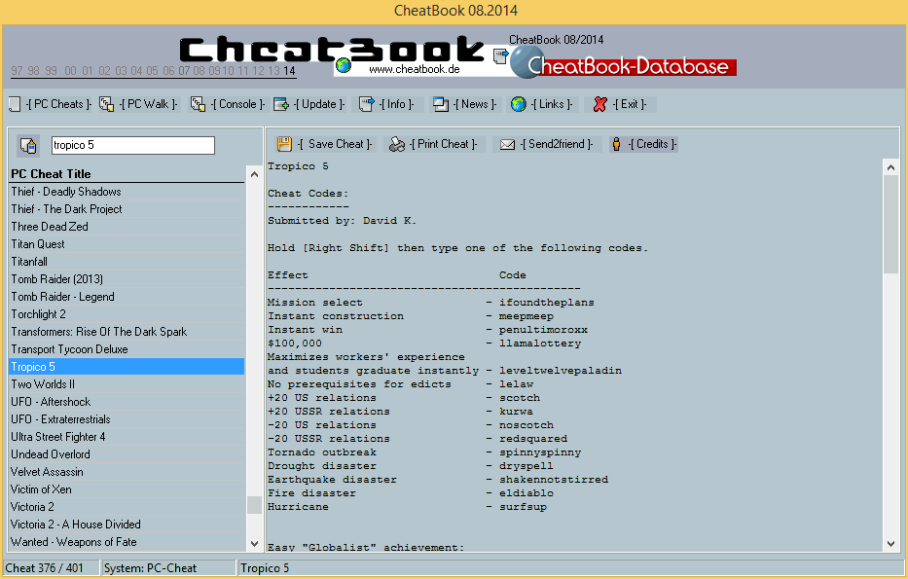Open the Info toolbar button
The image size is (908, 579).
[386, 104]
